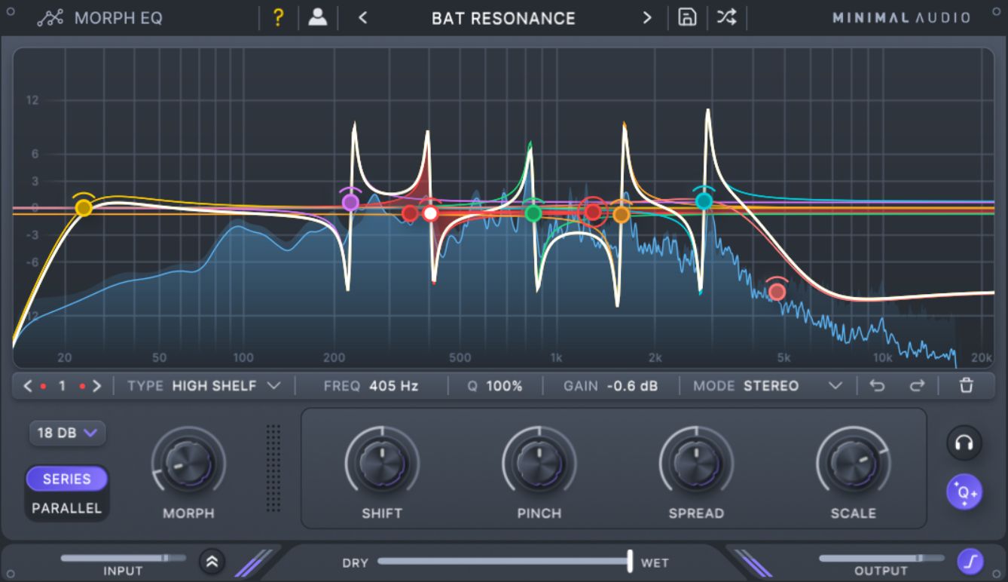The height and width of the screenshot is (582, 1008).
Task: Undo the last change
Action: point(877,386)
